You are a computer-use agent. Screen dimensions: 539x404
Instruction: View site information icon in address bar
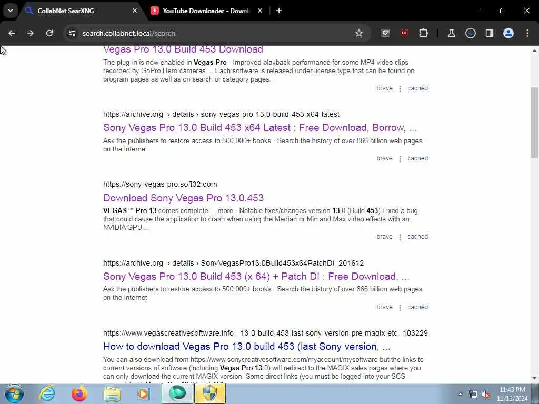pos(72,33)
